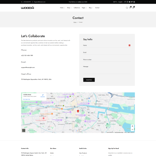Zoom in on the map with plus button
Viewport: 156px width, 156px height.
132,126
